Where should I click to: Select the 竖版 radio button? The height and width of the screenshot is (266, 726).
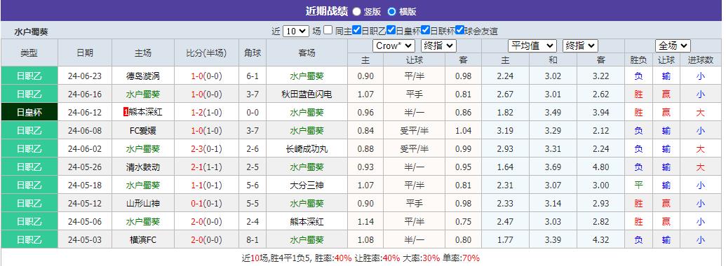pyautogui.click(x=356, y=11)
